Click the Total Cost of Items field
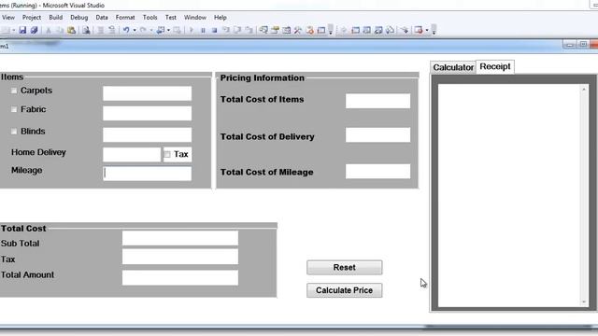598x336 pixels. 377,101
